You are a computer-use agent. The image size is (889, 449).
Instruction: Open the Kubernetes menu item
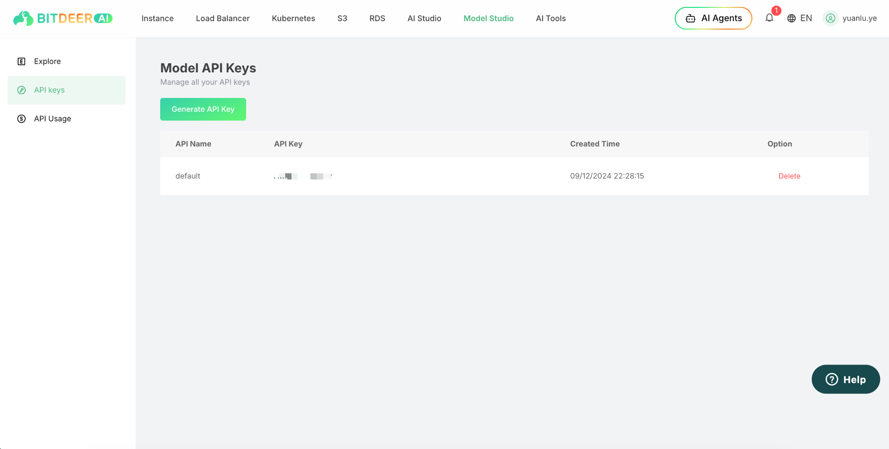293,18
